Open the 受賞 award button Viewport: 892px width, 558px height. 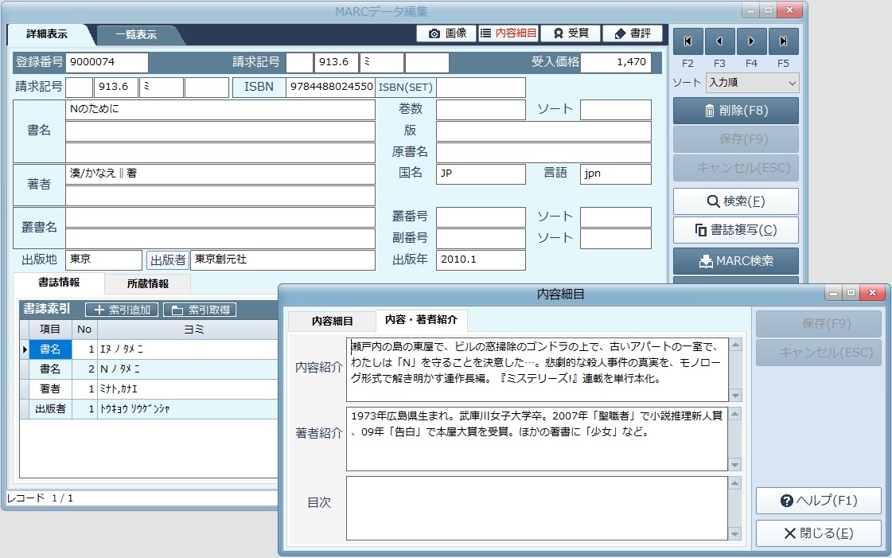click(571, 33)
